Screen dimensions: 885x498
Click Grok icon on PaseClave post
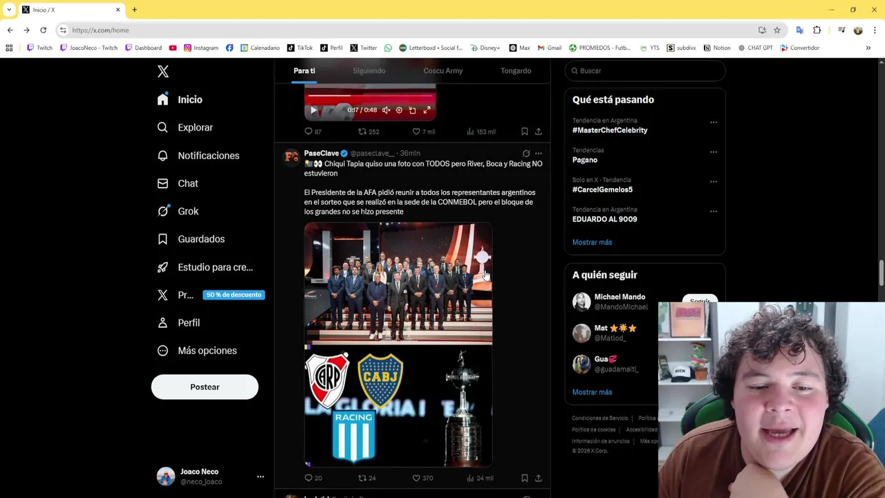coord(526,154)
